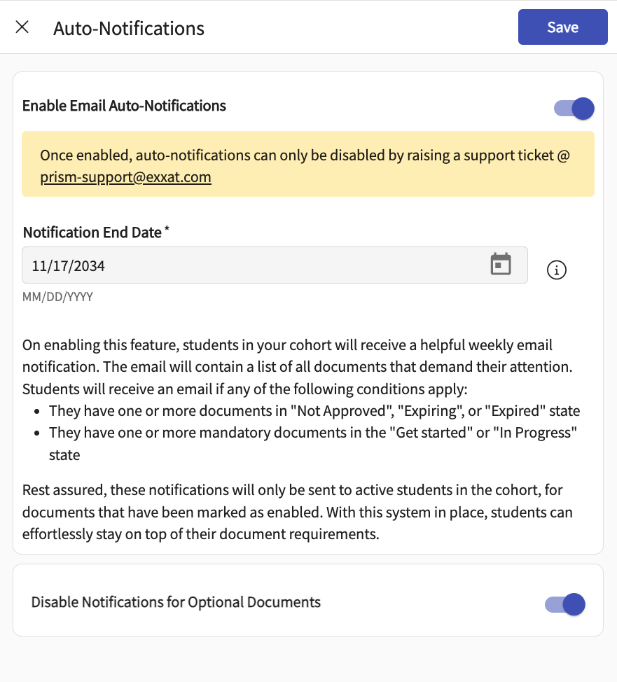Click the blank area below the Optional Documents card
The width and height of the screenshot is (617, 682).
pos(308,658)
